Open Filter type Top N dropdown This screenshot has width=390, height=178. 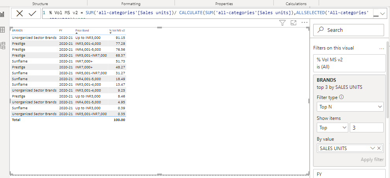tap(350, 107)
